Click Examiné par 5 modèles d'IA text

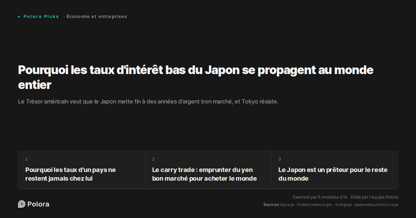coord(320,197)
